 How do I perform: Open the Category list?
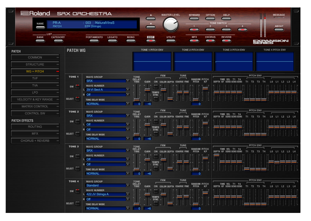click(x=58, y=41)
